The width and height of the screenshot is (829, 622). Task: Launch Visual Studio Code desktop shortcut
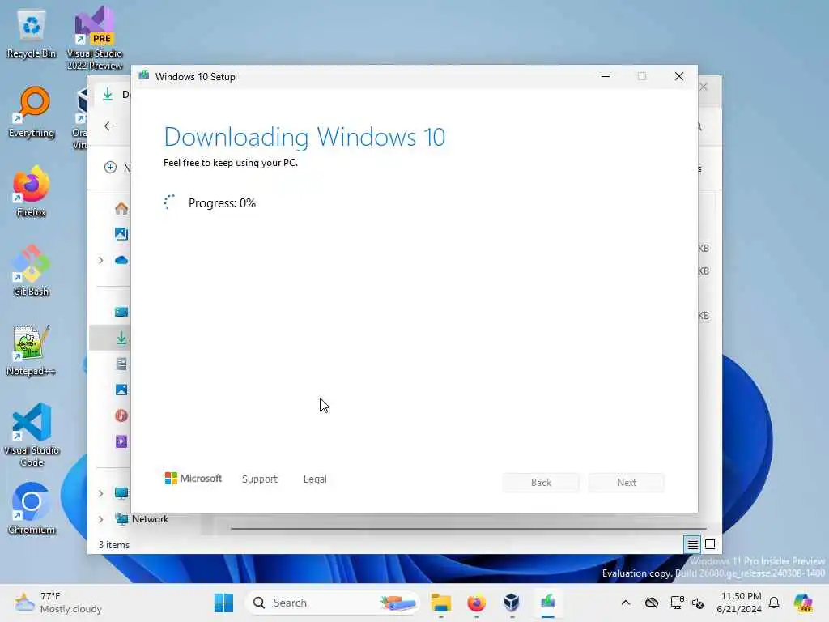click(32, 435)
